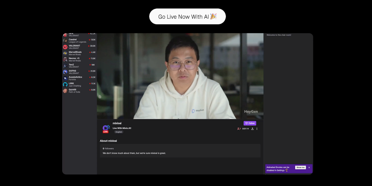Click the live stream video player
The height and width of the screenshot is (186, 372).
(x=180, y=76)
